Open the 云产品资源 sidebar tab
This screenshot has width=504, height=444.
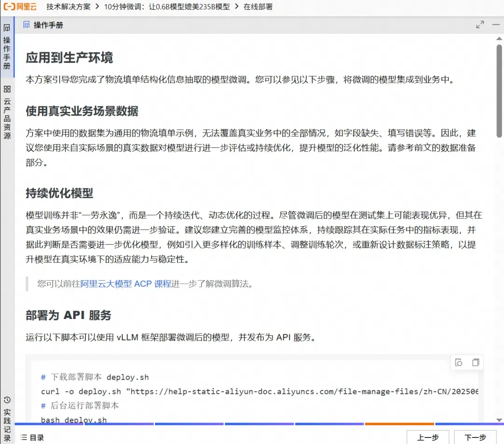[7, 112]
